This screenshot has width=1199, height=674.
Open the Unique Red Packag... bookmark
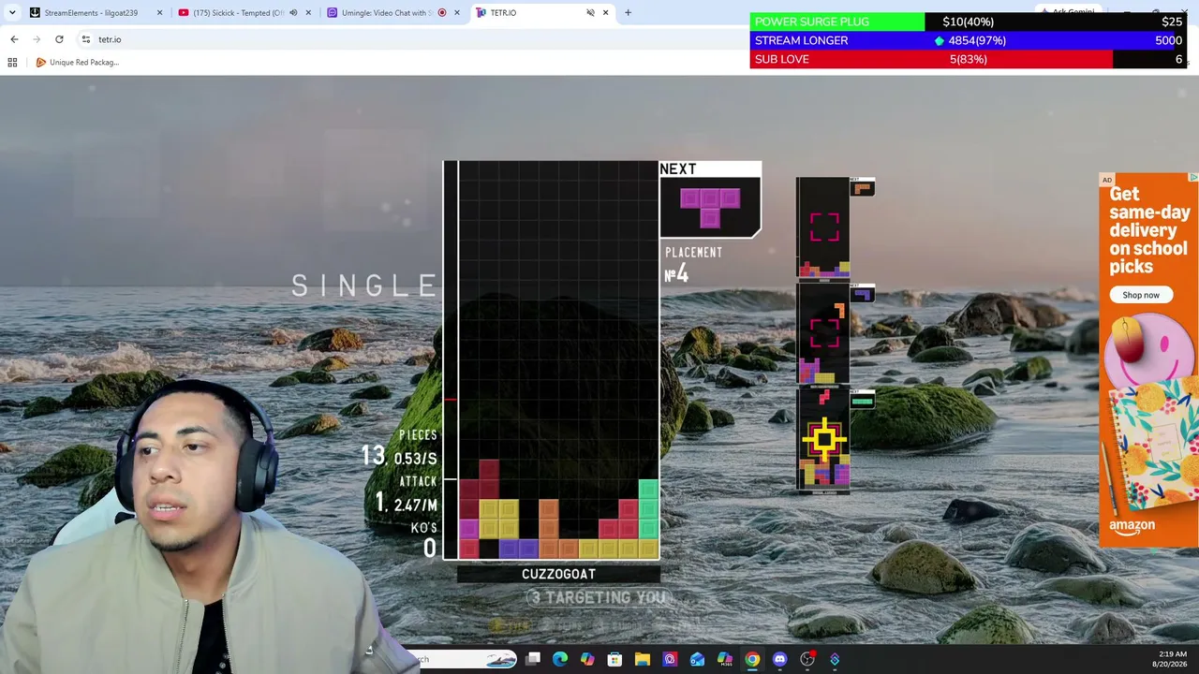tap(77, 62)
